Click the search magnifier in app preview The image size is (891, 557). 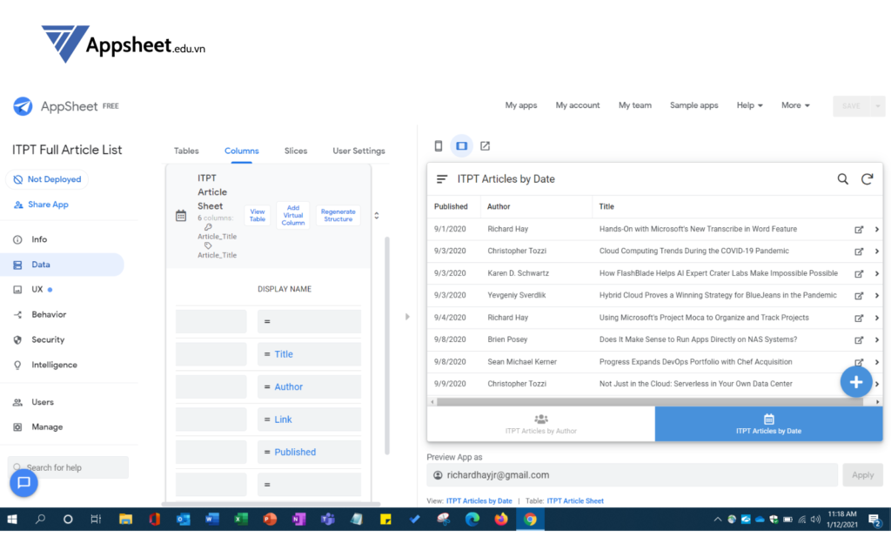(842, 179)
